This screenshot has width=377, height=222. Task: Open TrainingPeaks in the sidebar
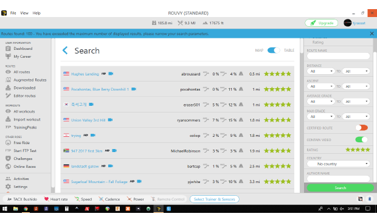25,127
